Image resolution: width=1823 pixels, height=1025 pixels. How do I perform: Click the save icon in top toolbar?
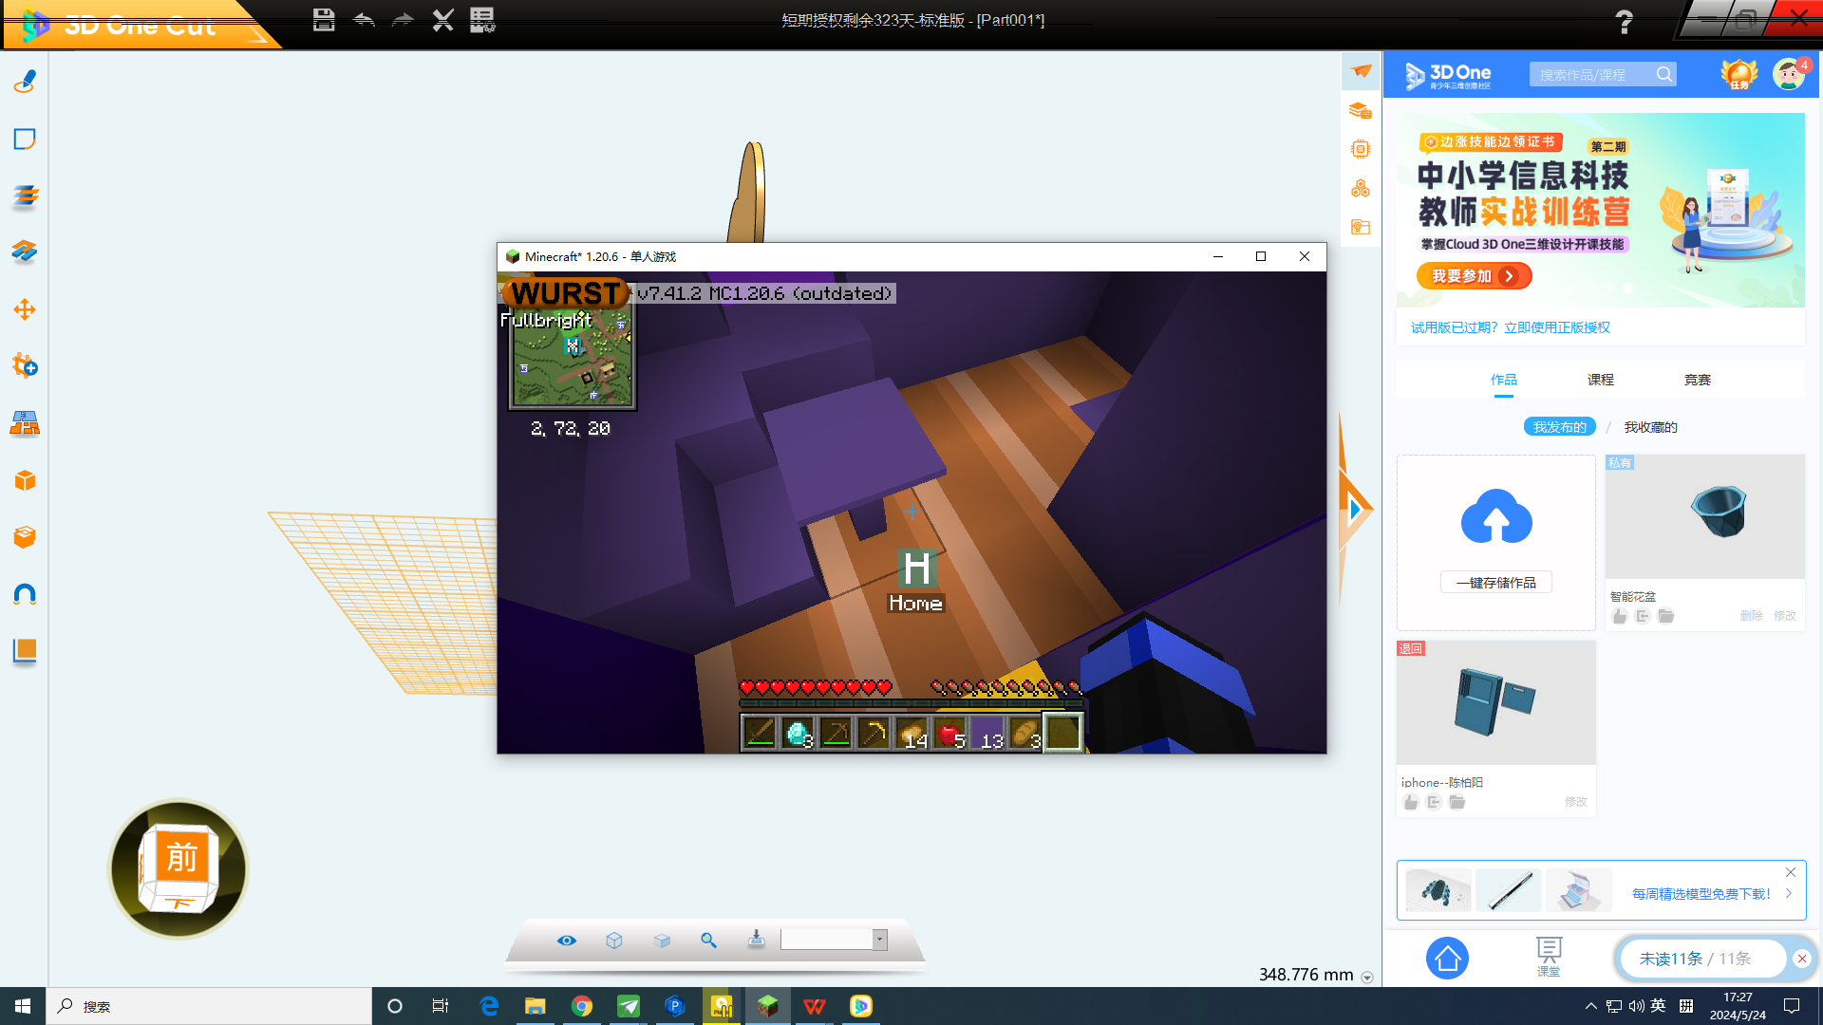coord(324,20)
